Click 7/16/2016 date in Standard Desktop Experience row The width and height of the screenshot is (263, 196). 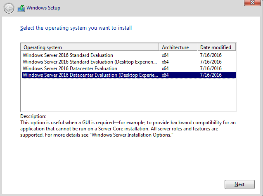point(211,62)
